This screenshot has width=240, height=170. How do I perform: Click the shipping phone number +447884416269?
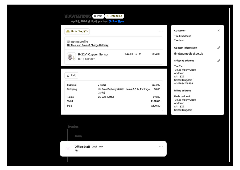tap(183, 83)
